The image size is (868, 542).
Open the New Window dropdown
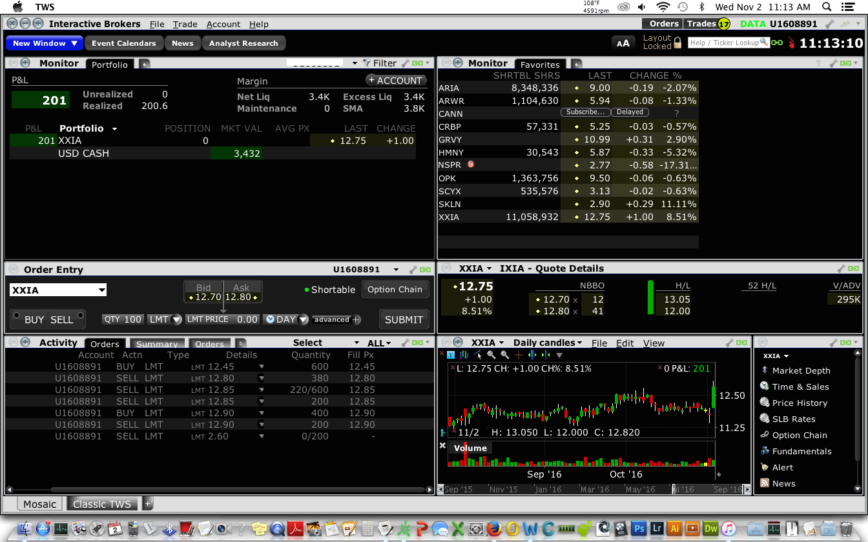(x=45, y=43)
